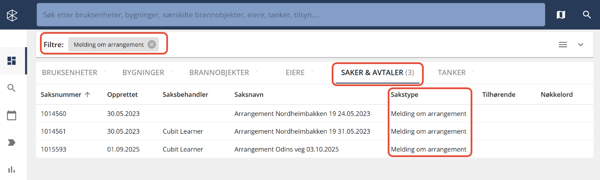
Task: Sort by Saksnummer arrow
Action: pos(87,95)
